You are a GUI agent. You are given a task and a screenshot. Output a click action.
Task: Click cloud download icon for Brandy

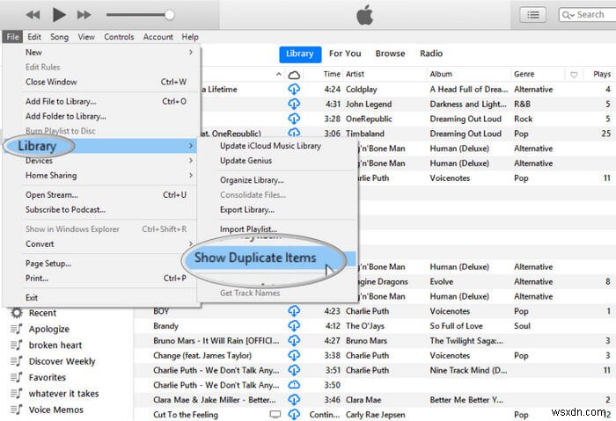294,326
